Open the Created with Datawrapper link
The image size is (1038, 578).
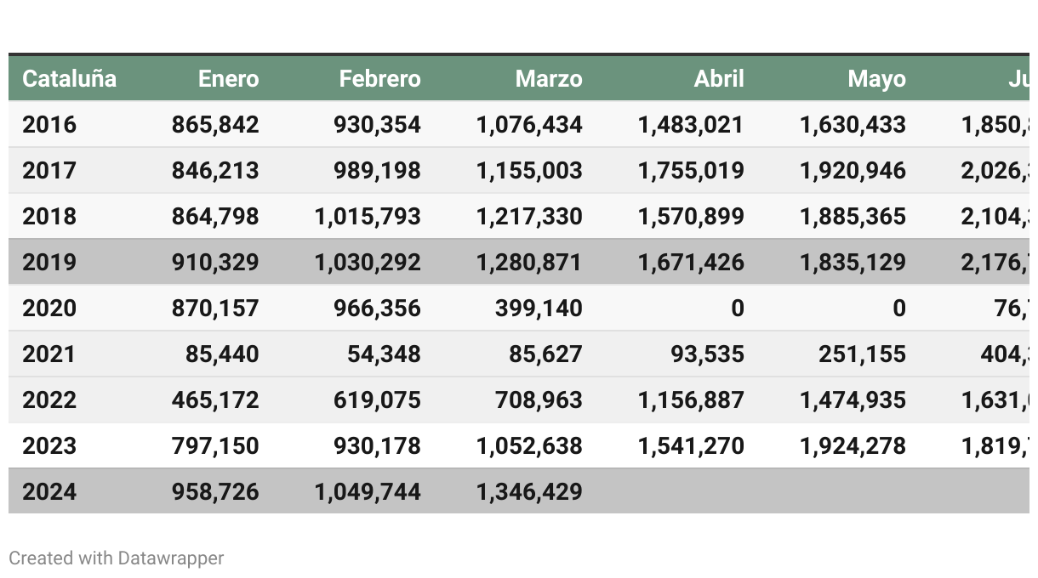pyautogui.click(x=117, y=558)
